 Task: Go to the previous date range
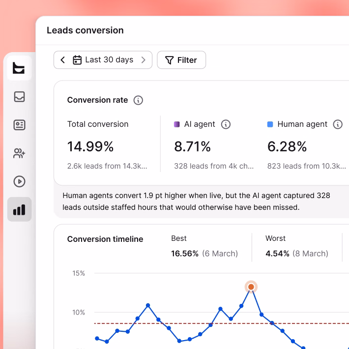click(63, 59)
